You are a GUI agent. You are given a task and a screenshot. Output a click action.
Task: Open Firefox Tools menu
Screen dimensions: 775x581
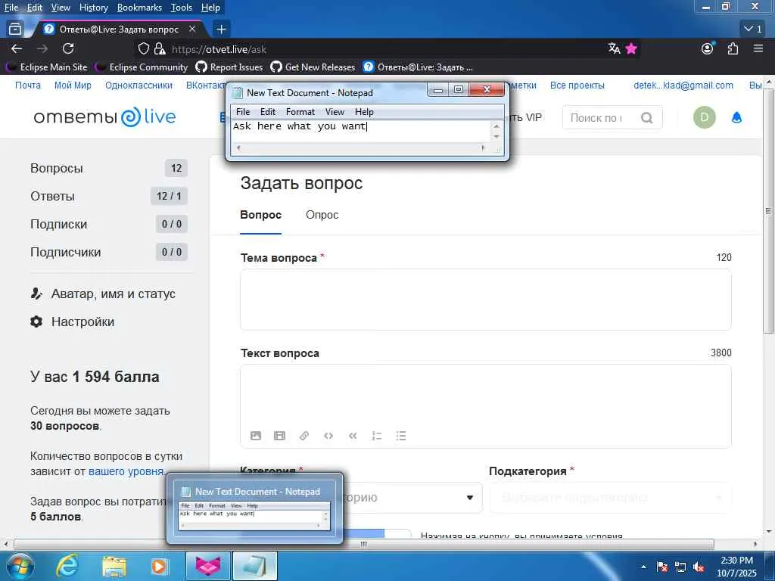[182, 8]
